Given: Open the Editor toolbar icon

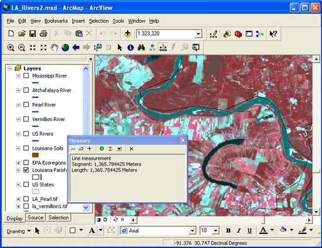Looking at the screenshot, I should 214,34.
